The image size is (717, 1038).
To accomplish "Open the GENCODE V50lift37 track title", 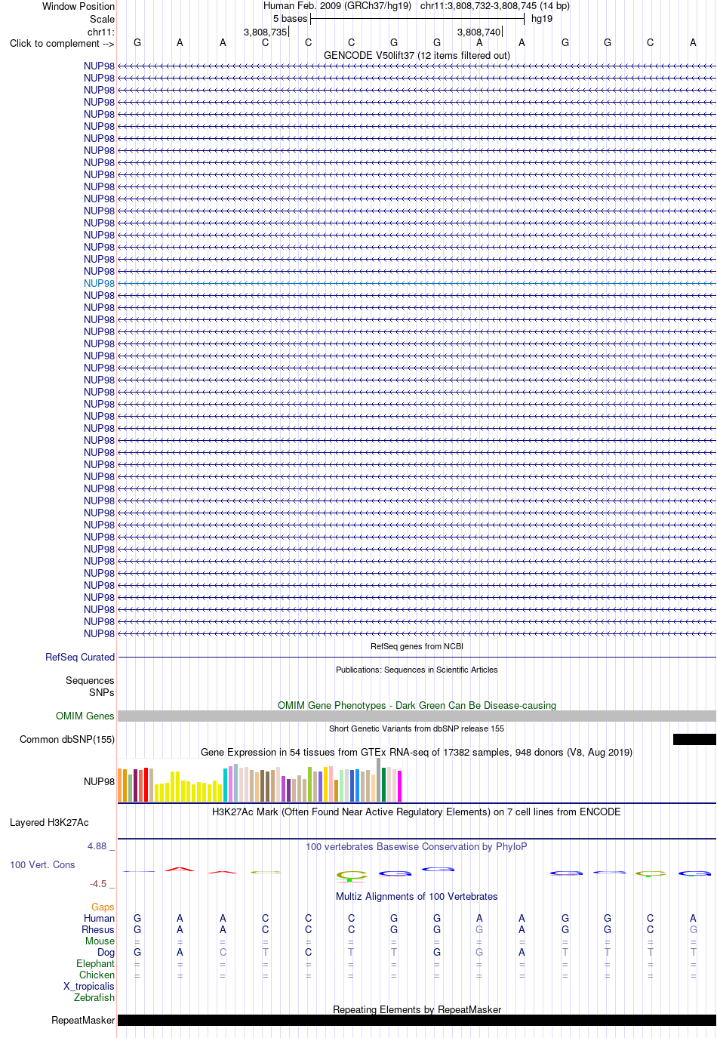I will click(x=417, y=55).
